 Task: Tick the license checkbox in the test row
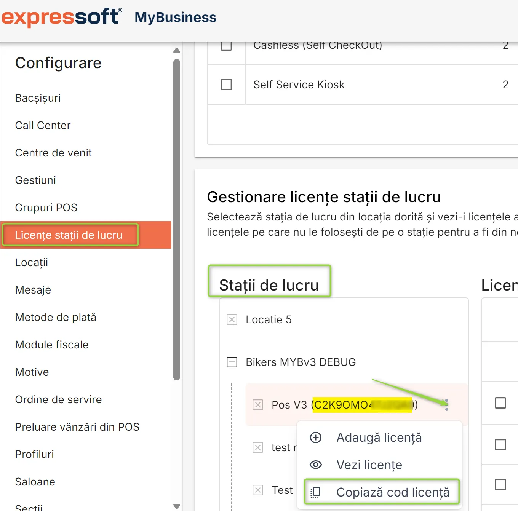(500, 445)
